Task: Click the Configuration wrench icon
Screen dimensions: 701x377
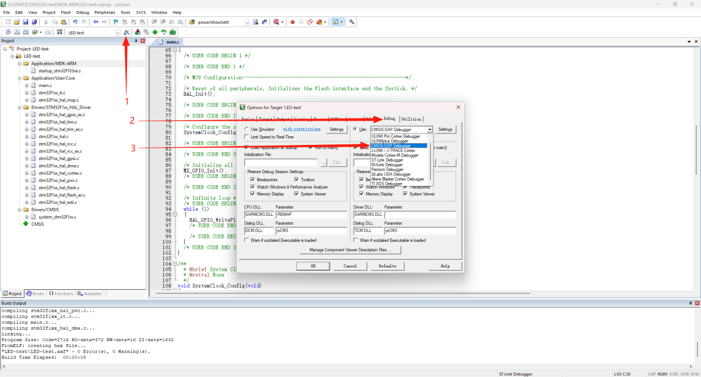Action: (x=351, y=22)
